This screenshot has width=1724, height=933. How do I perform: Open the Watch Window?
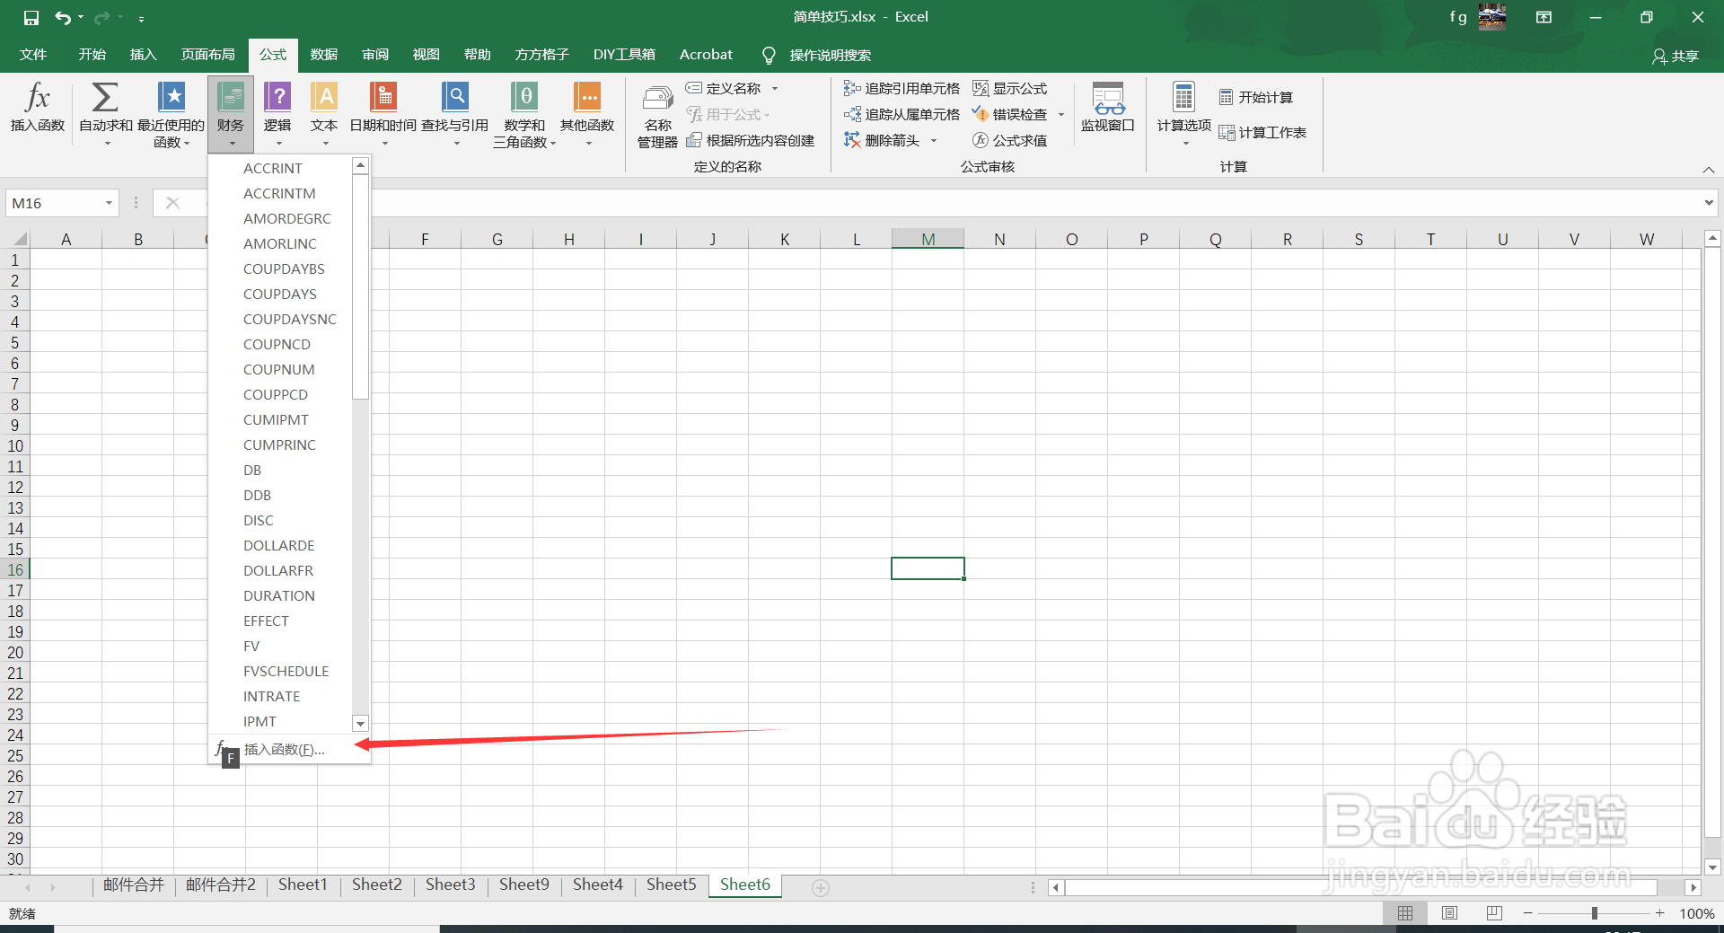1108,108
